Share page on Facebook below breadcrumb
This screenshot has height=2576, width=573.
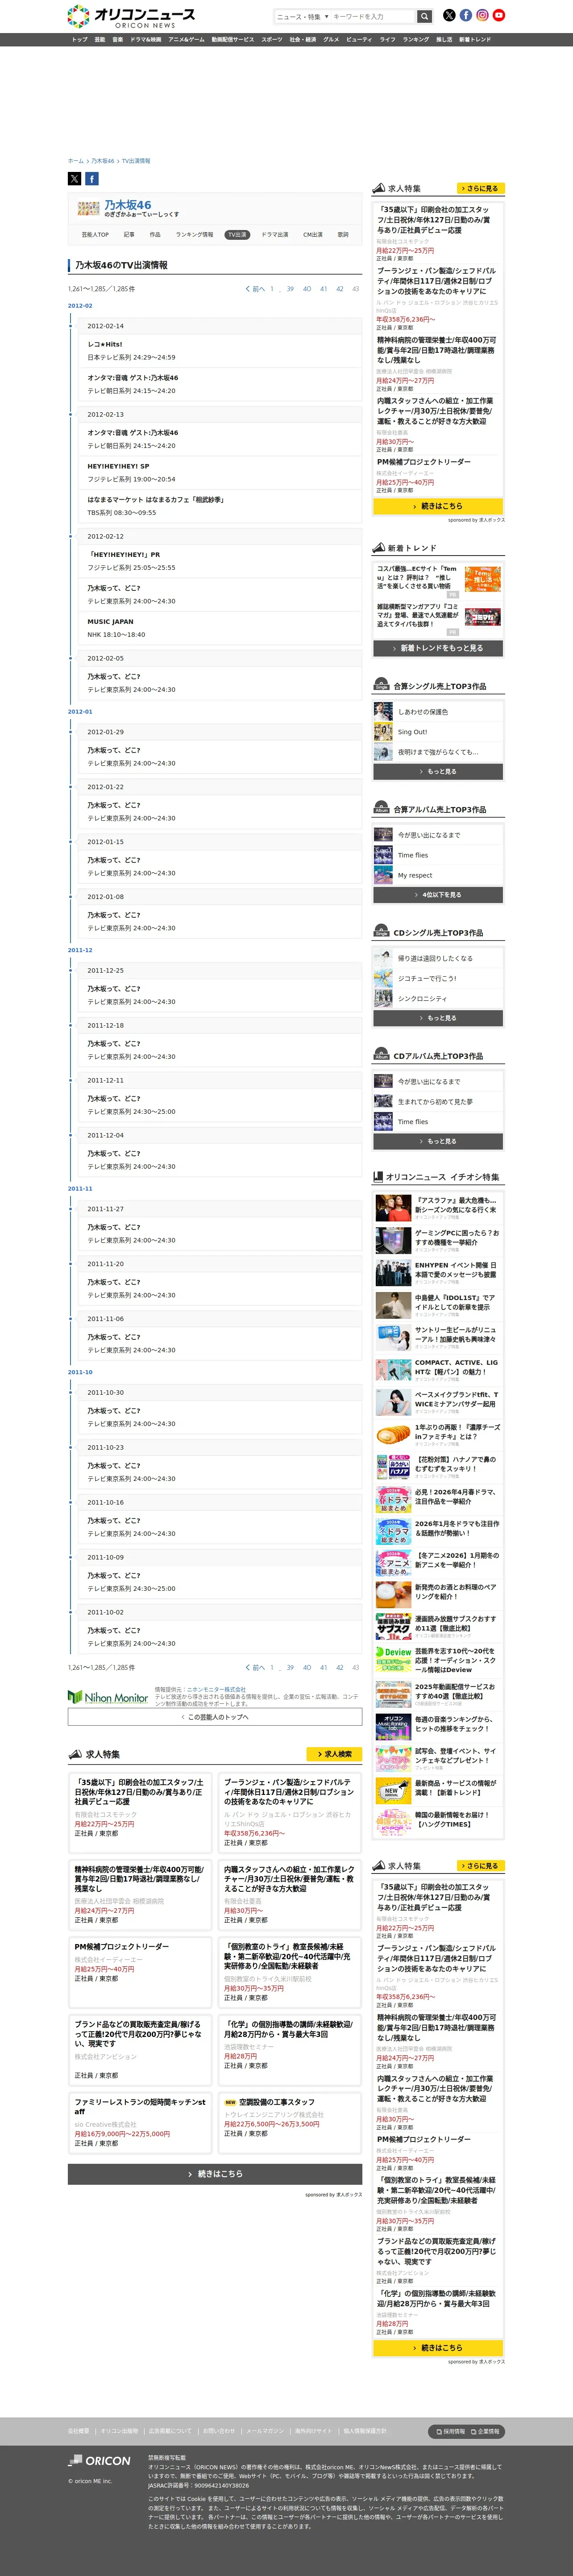(x=92, y=179)
